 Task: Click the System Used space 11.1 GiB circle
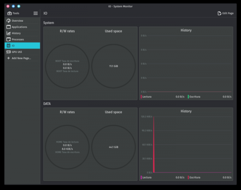pos(113,66)
